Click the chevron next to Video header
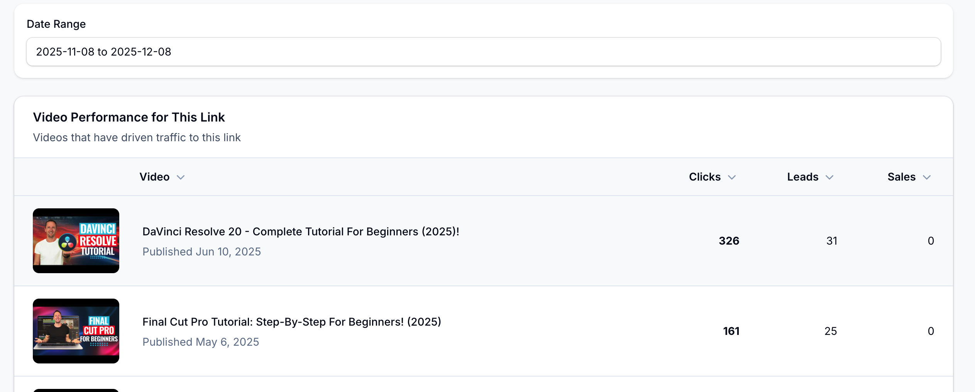 [x=181, y=177]
